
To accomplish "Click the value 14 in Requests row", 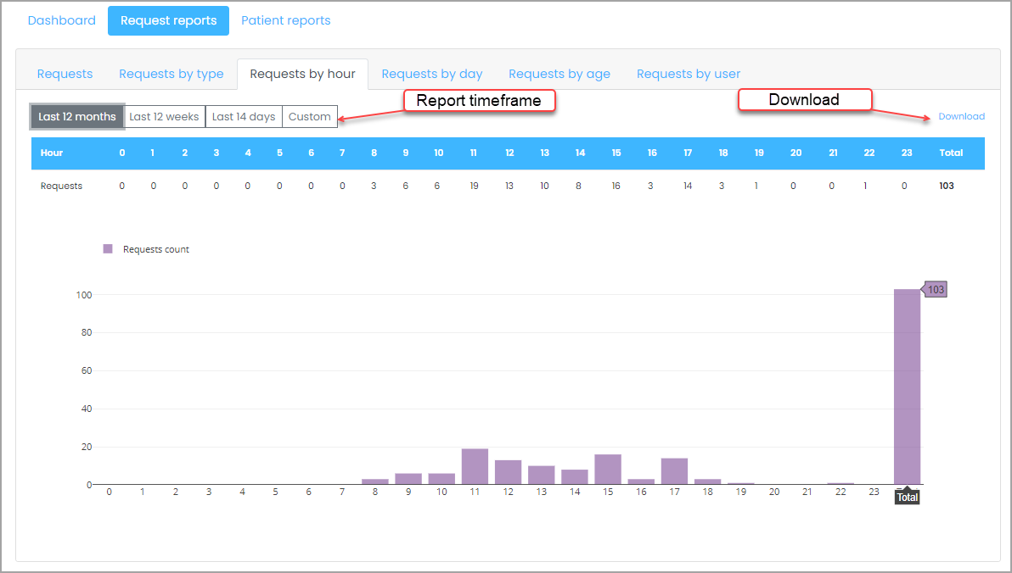I will click(x=688, y=186).
